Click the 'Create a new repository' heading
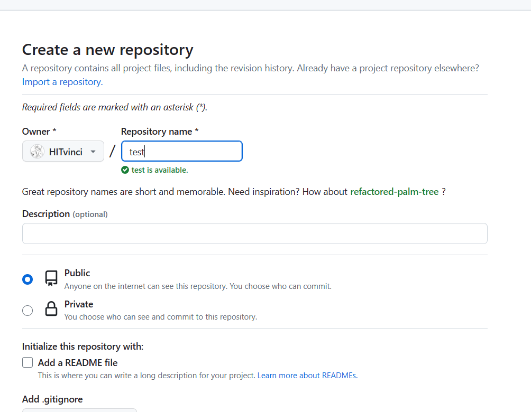 (x=108, y=50)
